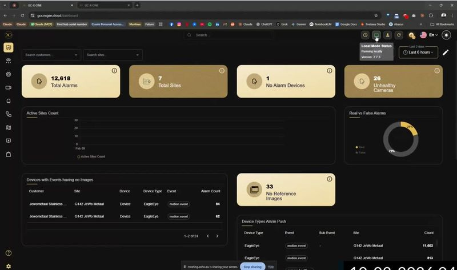
Task: Click the circular target icon in sidebar
Action: pos(9,74)
